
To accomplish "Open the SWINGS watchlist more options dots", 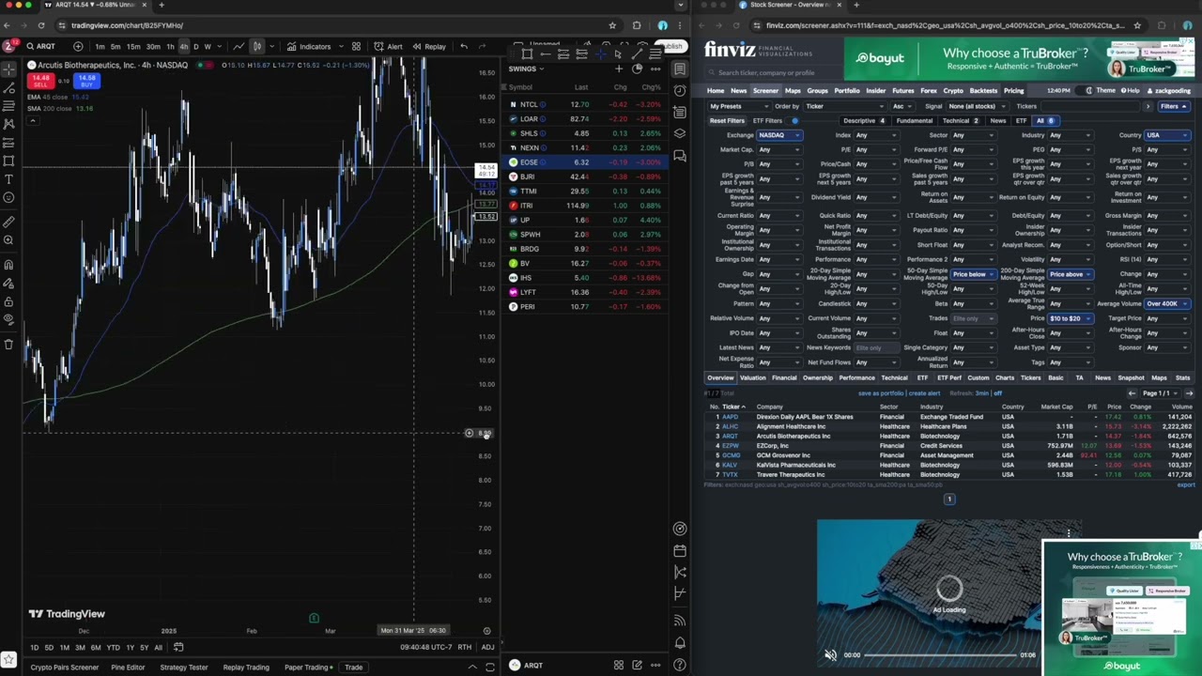I will [655, 69].
